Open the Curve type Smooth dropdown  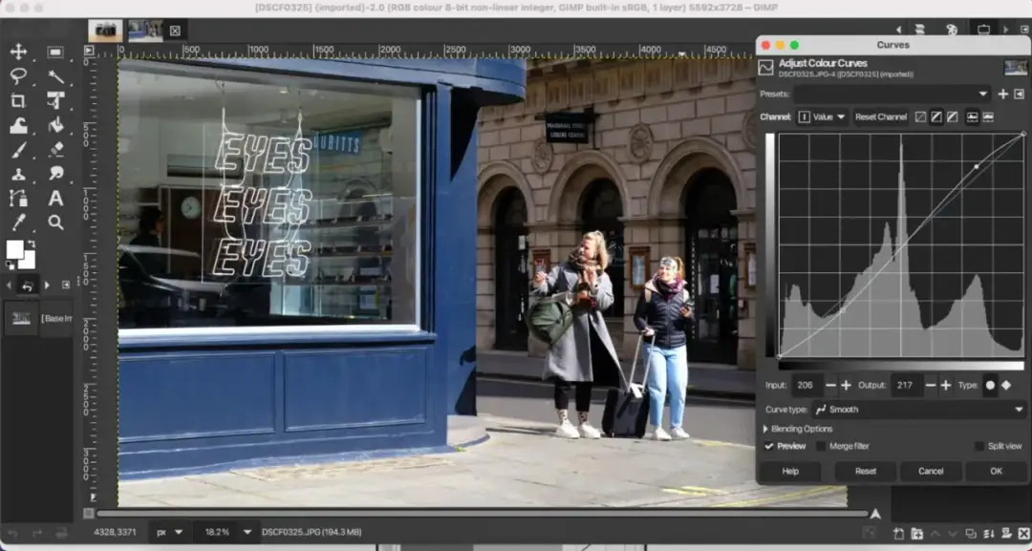pos(917,410)
